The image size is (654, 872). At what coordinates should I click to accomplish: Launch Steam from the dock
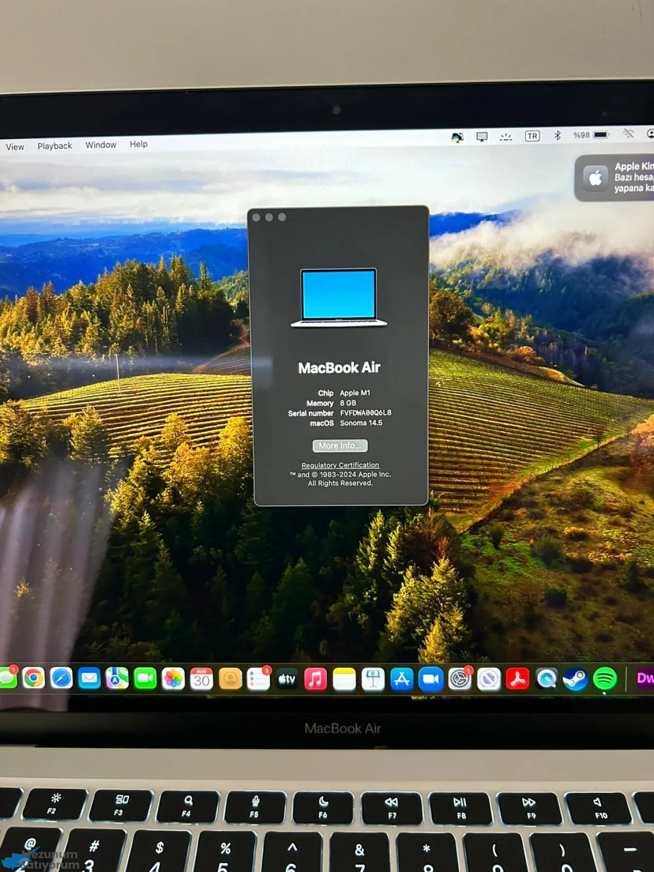(576, 679)
